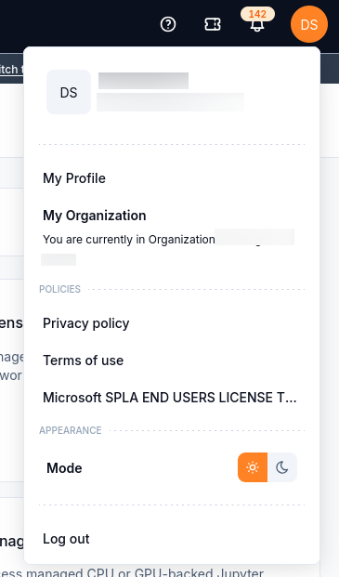Click the Mode label
The width and height of the screenshot is (339, 577).
(x=64, y=468)
